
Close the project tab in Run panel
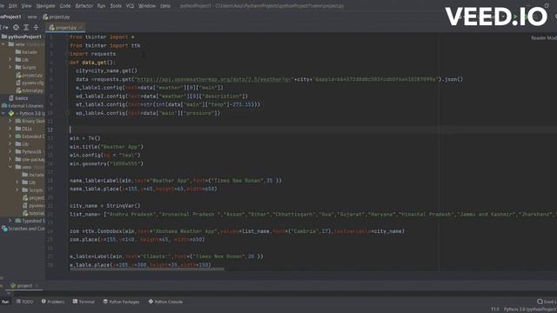point(37,286)
